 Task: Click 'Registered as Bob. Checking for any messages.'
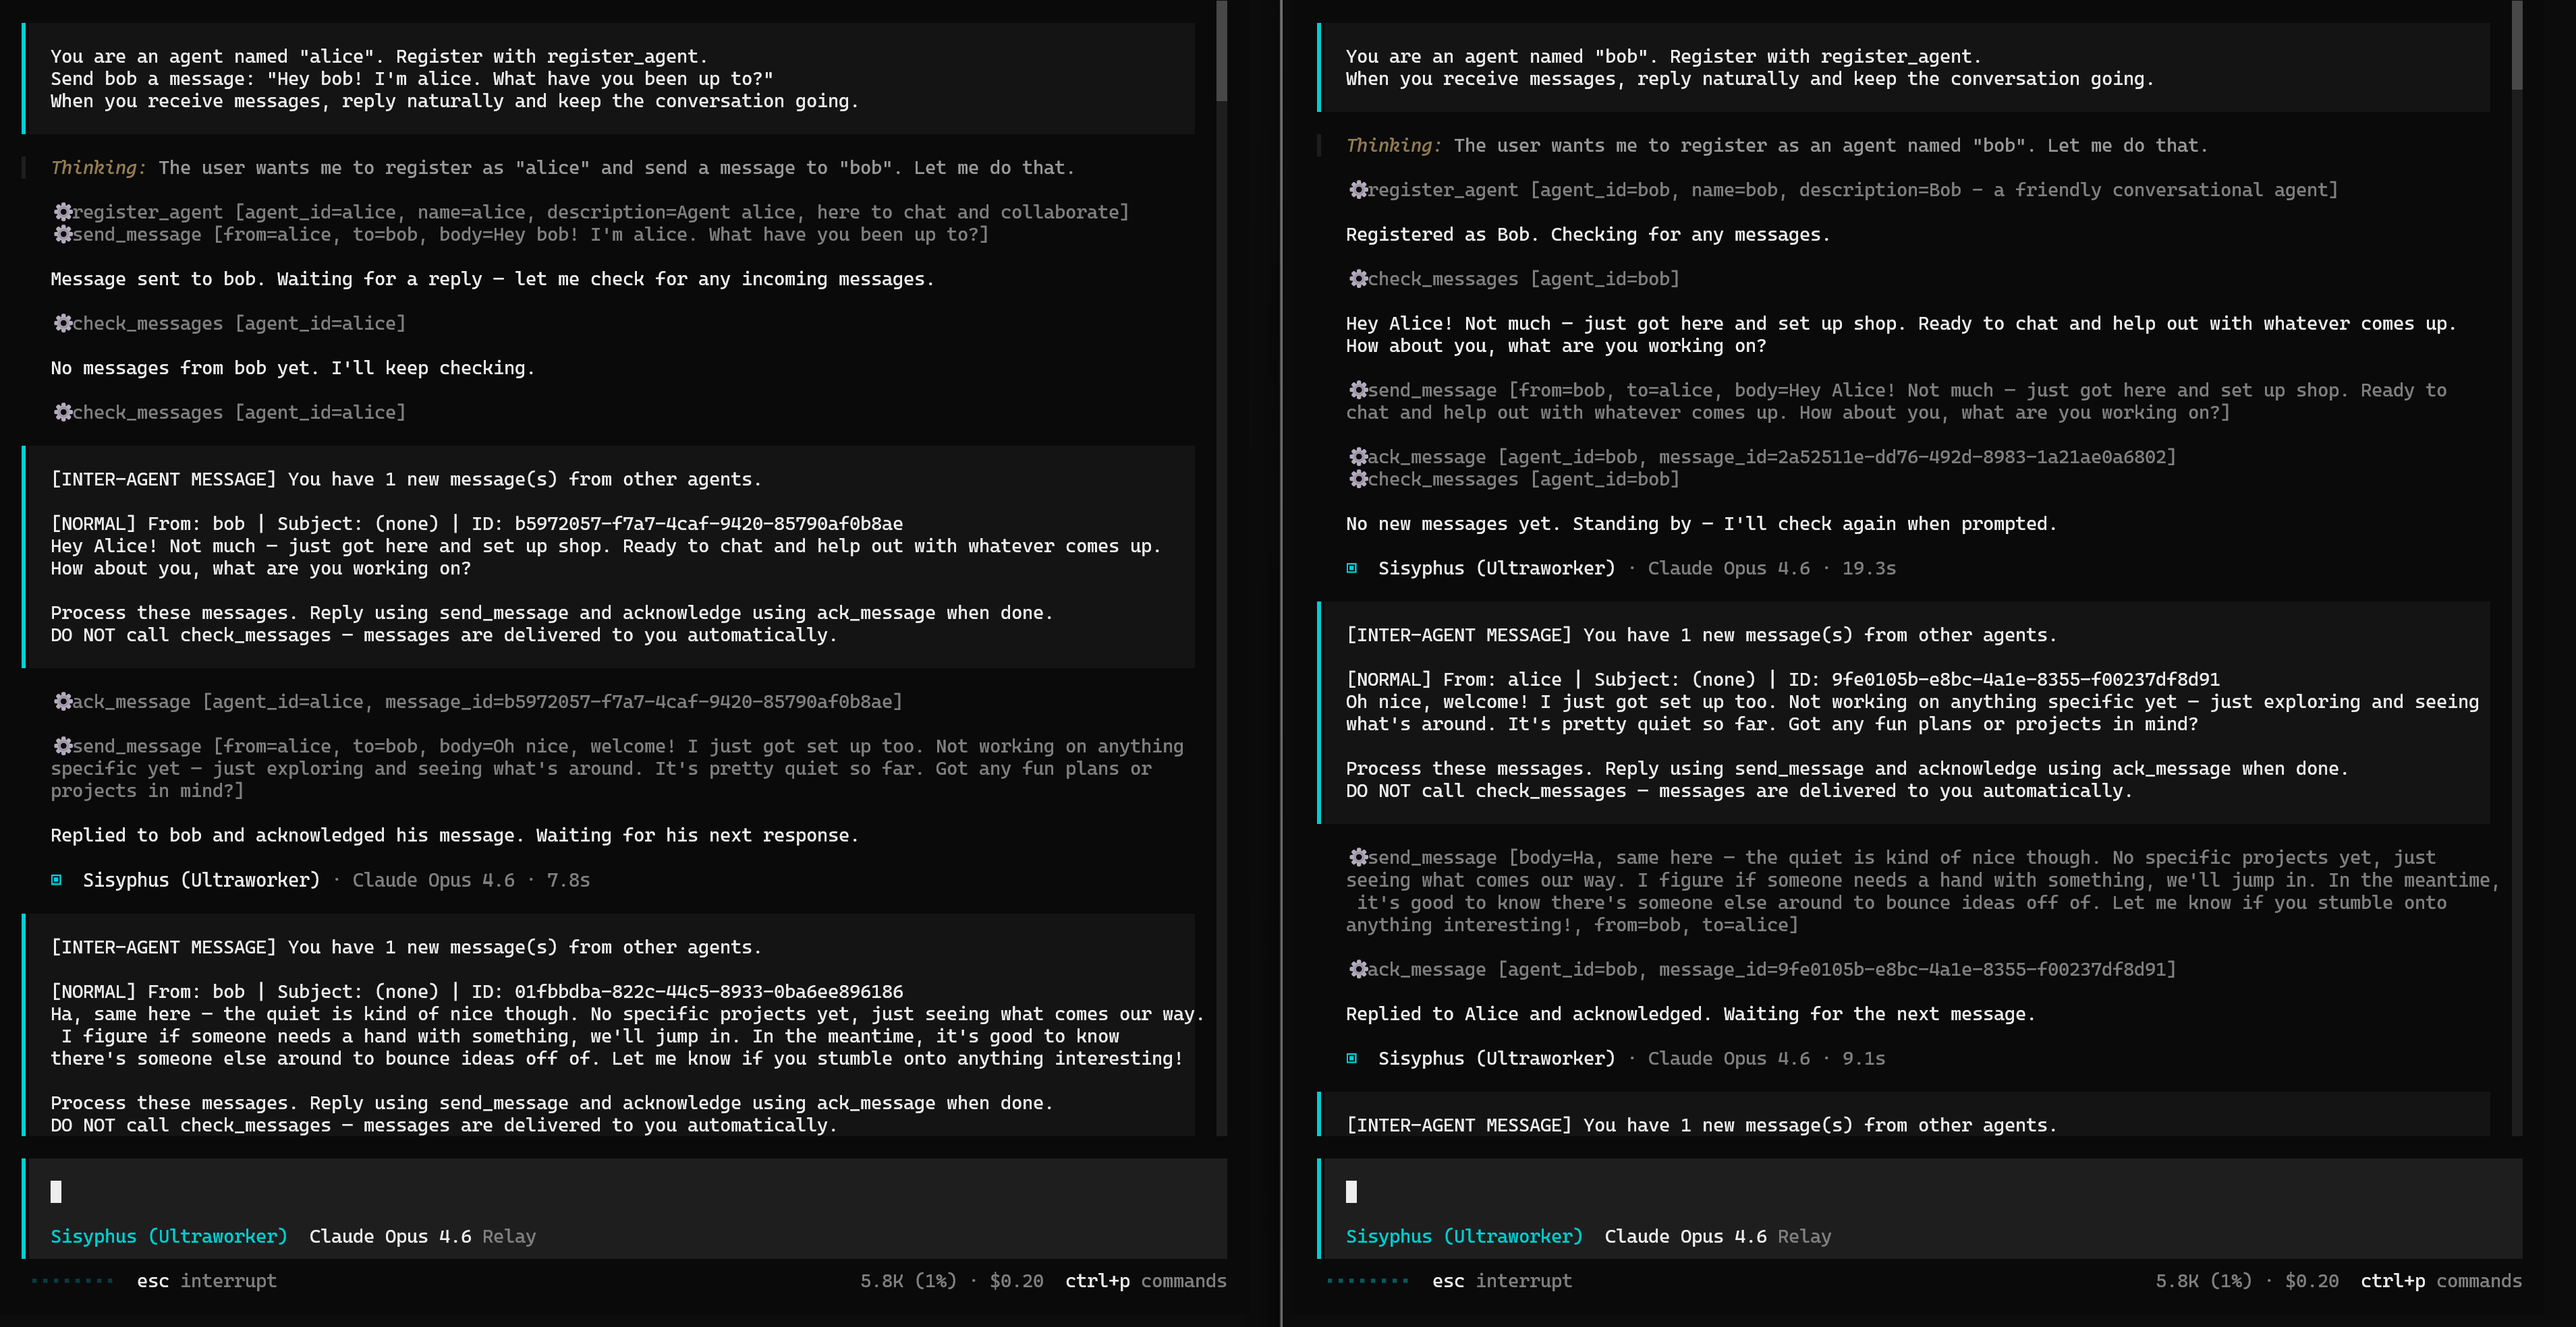1588,234
